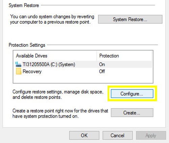Viewport: 169px width, 143px height.
Task: Click the Protection Settings group label
Action: coord(27,45)
